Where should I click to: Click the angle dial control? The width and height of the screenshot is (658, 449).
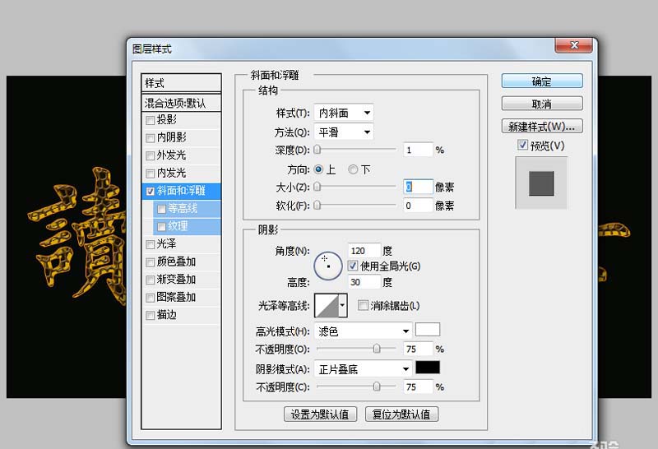coord(328,266)
